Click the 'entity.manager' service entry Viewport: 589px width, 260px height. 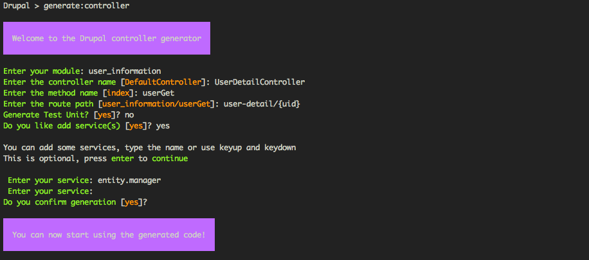click(x=129, y=180)
